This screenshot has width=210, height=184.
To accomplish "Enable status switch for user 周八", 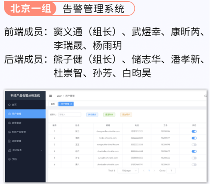I will [194, 165].
